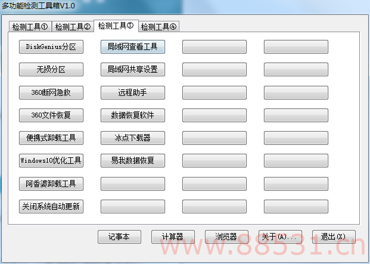Open 计算器 calculator button
The height and width of the screenshot is (264, 370).
click(173, 237)
